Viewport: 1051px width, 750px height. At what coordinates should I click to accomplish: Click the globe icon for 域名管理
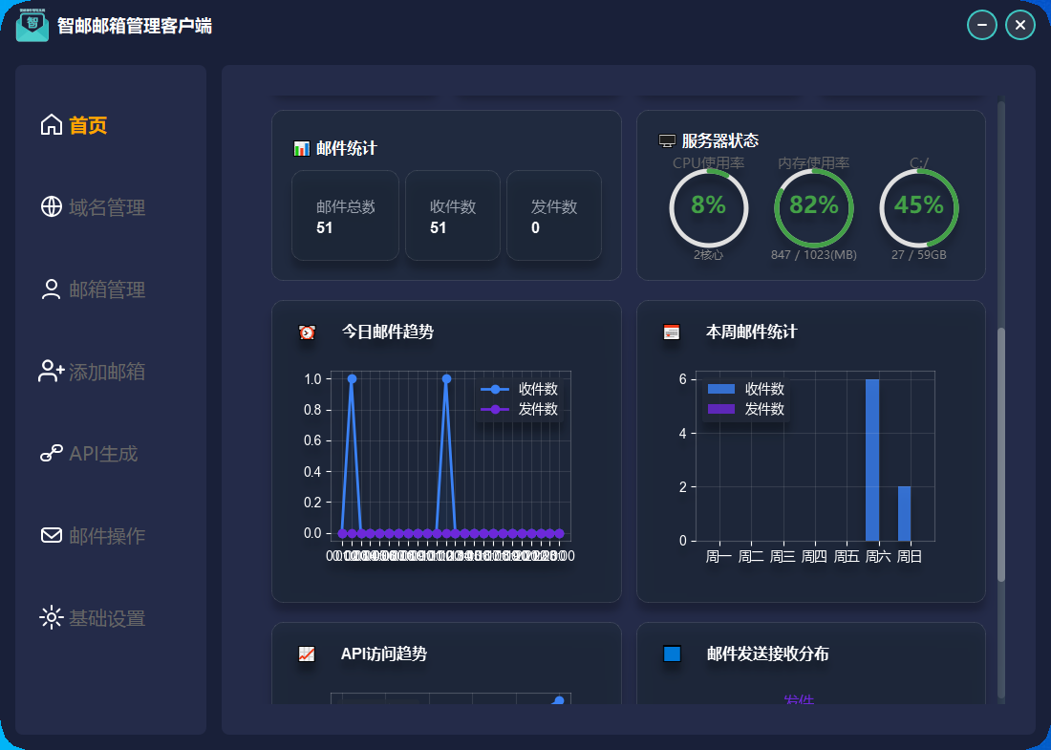[51, 207]
